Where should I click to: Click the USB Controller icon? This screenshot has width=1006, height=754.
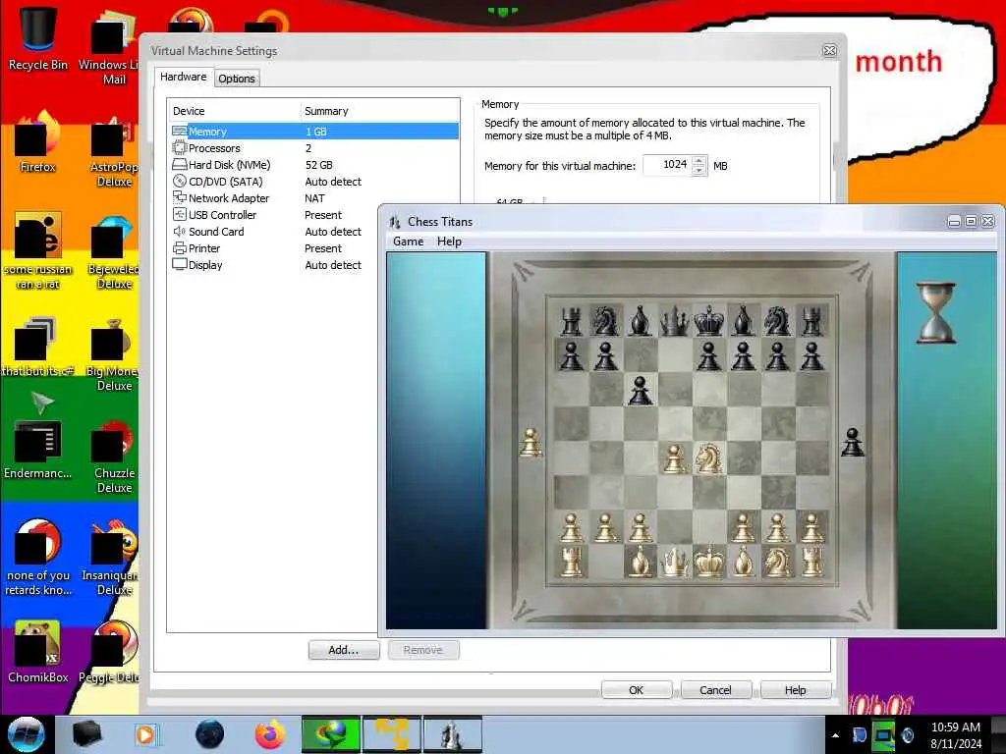[180, 214]
